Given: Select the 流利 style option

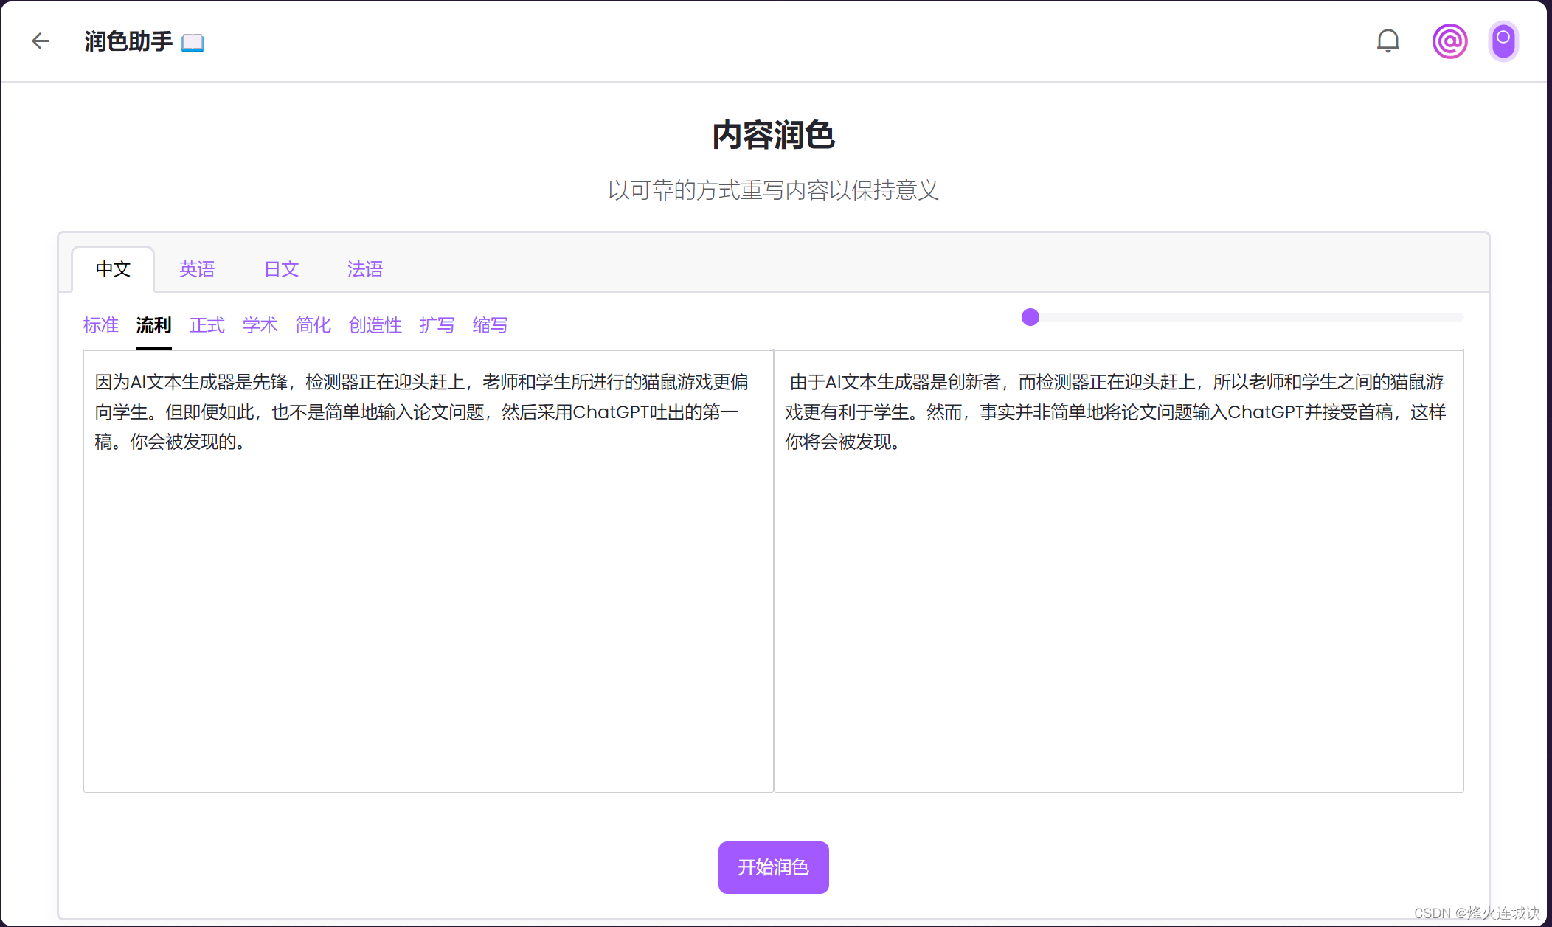Looking at the screenshot, I should pyautogui.click(x=153, y=325).
